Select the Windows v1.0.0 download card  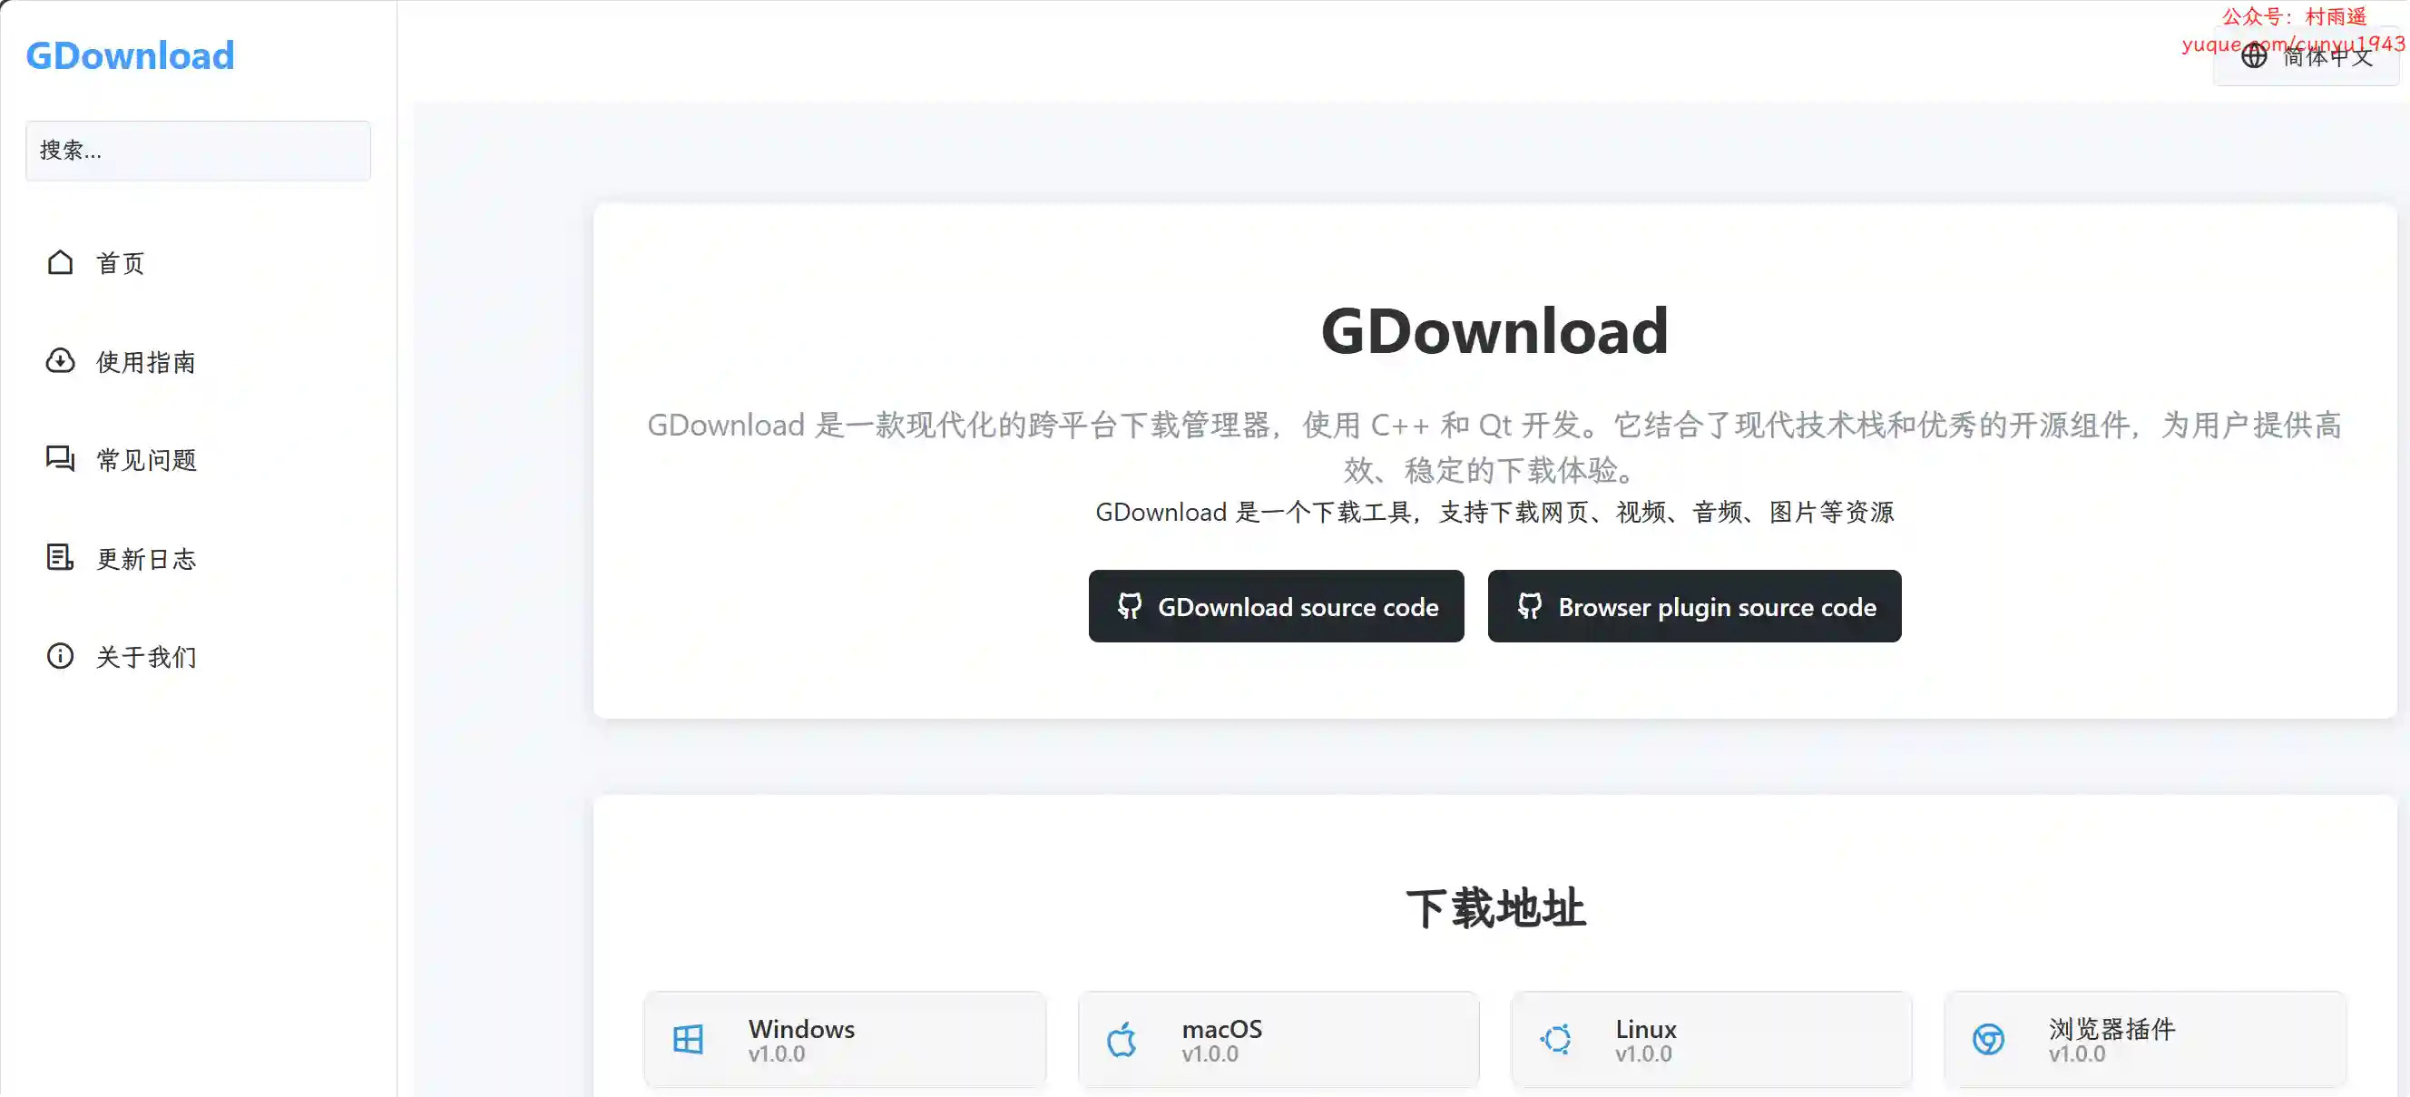(845, 1039)
